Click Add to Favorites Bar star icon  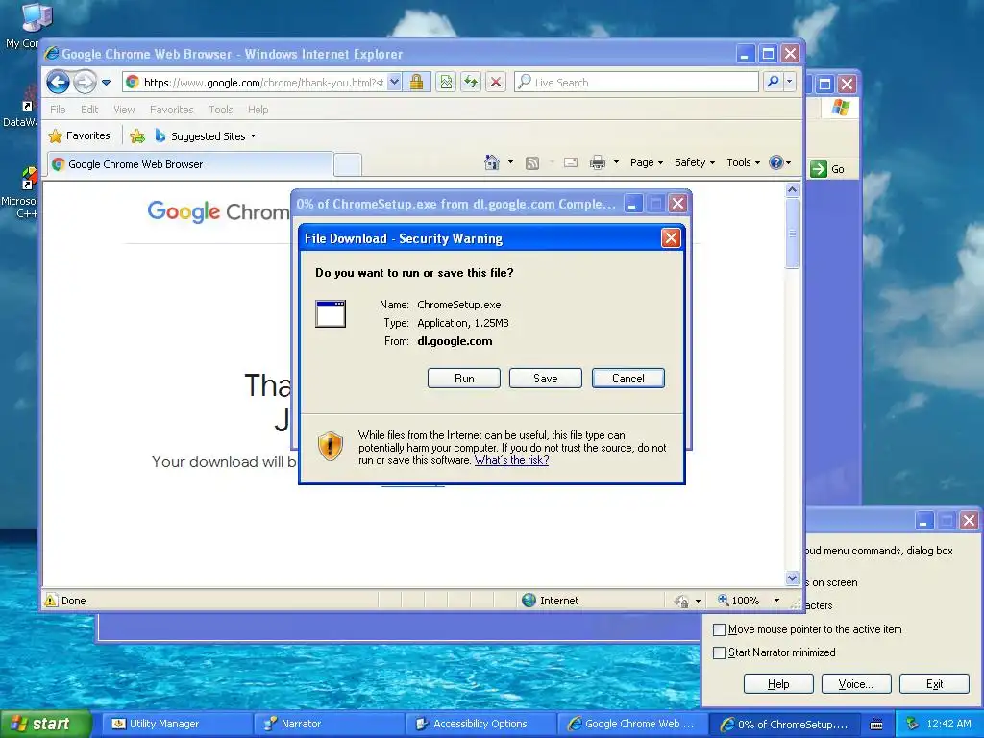137,135
